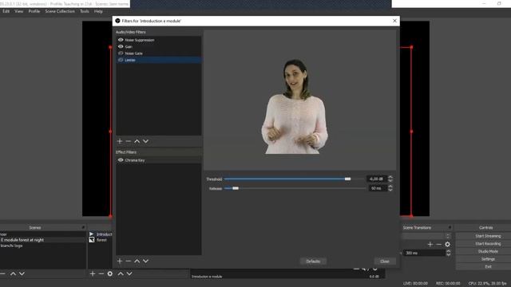The width and height of the screenshot is (511, 287).
Task: Move source down in Sources toolbar
Action: pos(129,273)
